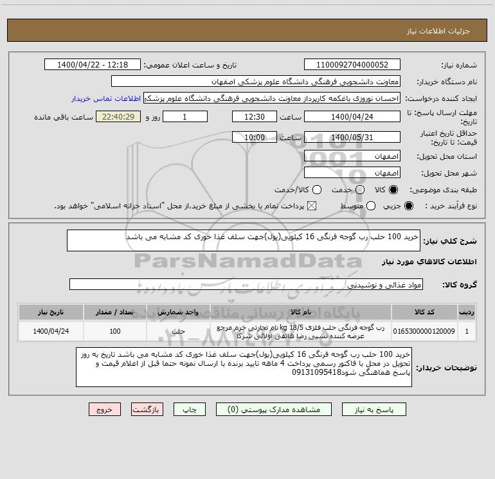
Task: Click row number 1 cell
Action: [x=467, y=331]
